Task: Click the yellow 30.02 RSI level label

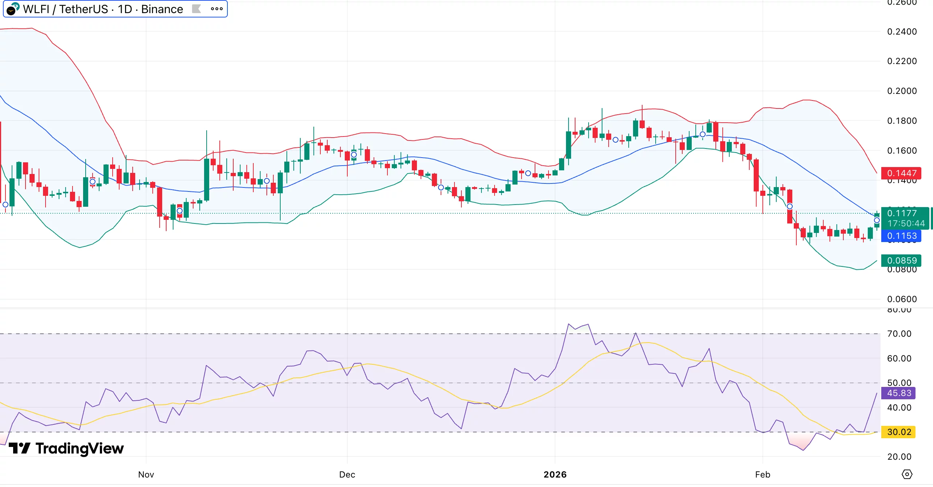Action: pyautogui.click(x=899, y=432)
